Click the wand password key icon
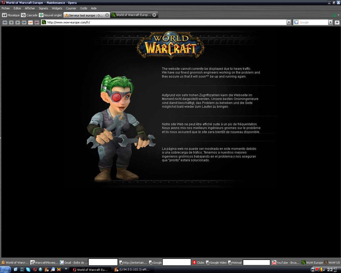The image size is (341, 273). 37,22
